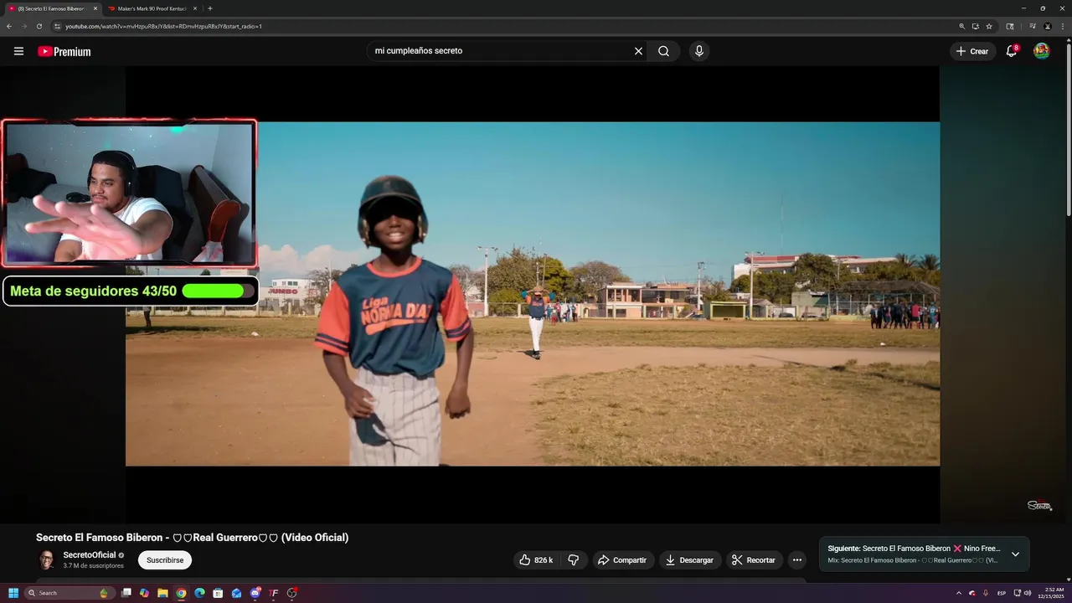Open YouTube notifications bell

point(1012,51)
